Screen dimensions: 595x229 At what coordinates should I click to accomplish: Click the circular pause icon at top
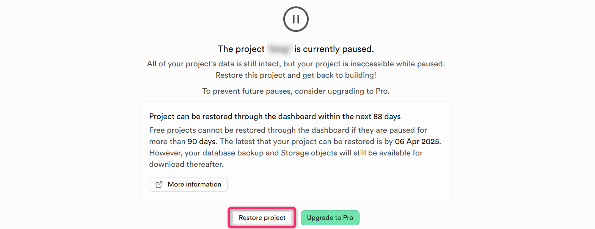[296, 19]
